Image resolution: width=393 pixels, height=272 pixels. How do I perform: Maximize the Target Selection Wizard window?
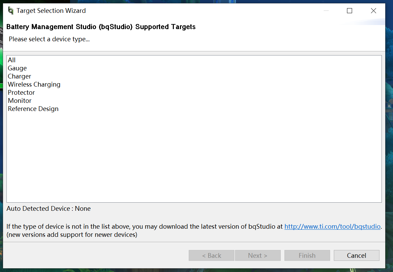pyautogui.click(x=349, y=10)
